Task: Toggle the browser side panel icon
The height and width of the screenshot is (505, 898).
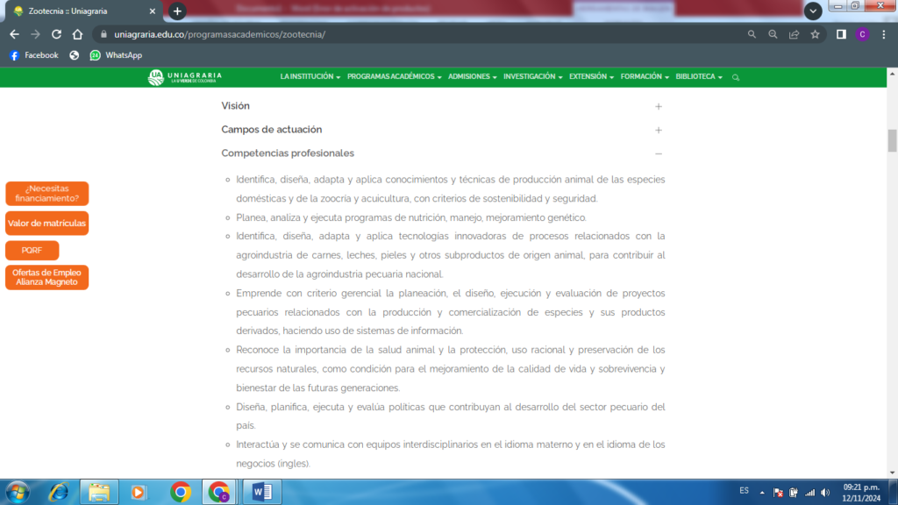Action: tap(841, 34)
